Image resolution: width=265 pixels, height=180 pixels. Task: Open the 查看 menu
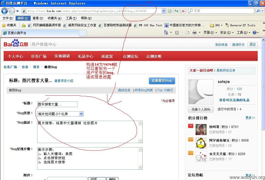click(38, 18)
